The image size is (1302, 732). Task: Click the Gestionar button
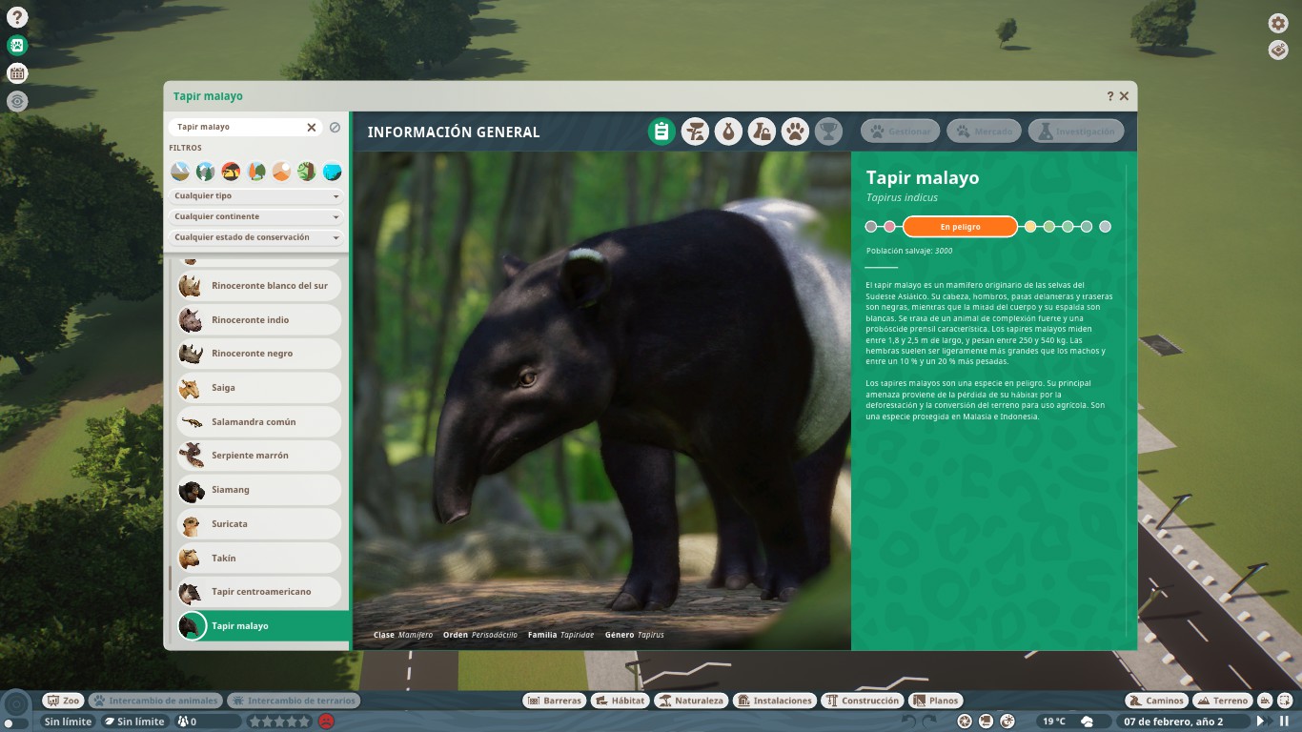click(901, 132)
